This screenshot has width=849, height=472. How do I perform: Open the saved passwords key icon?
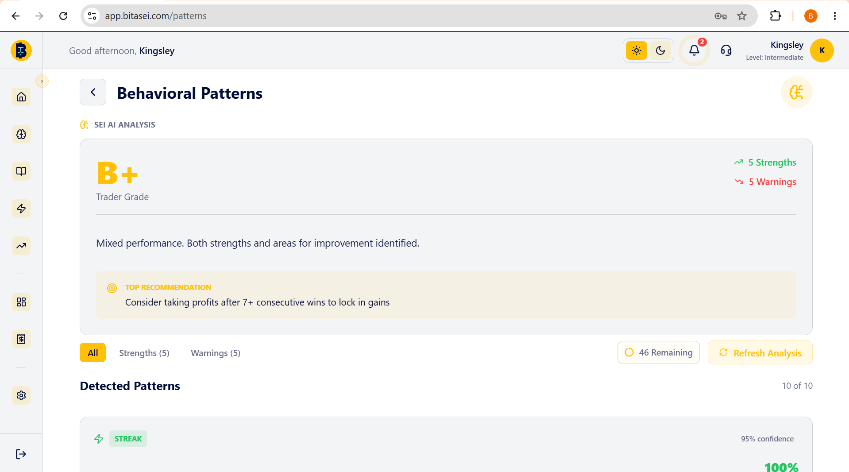tap(720, 16)
